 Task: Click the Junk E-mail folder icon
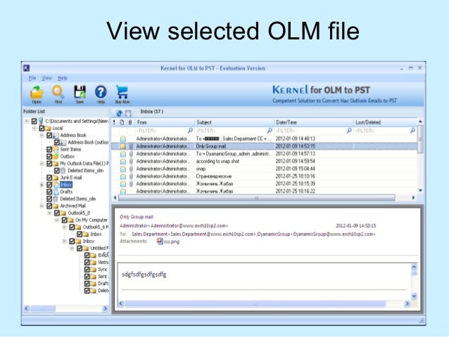click(x=56, y=177)
